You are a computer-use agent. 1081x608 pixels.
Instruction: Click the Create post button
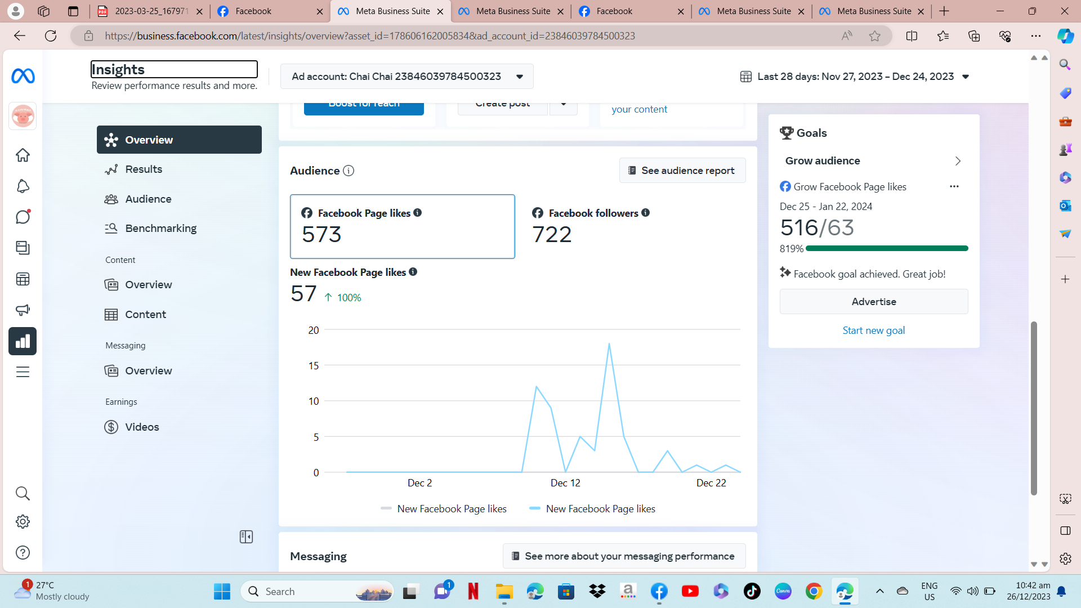click(502, 108)
